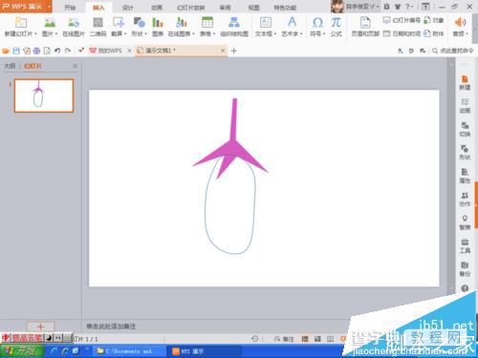Click the plus button to add slide
The width and height of the screenshot is (478, 358).
tap(40, 326)
